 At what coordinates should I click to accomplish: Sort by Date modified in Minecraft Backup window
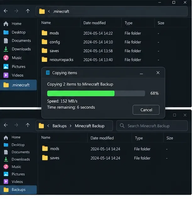click(102, 138)
